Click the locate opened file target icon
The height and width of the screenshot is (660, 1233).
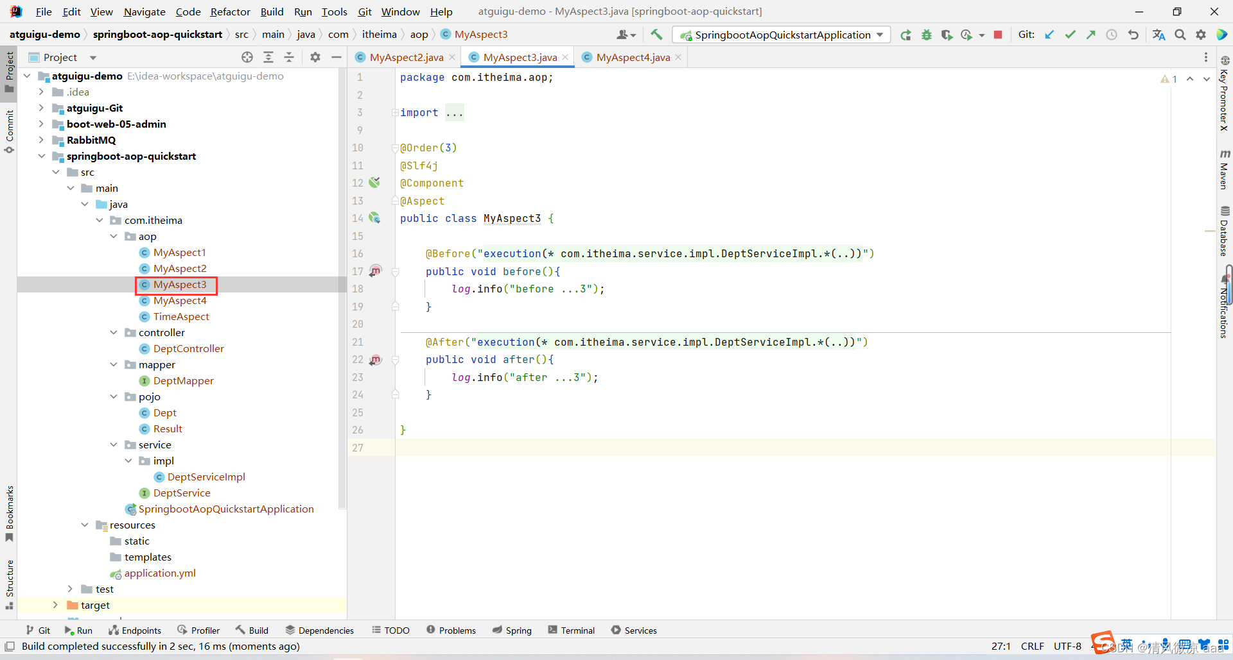(x=247, y=57)
